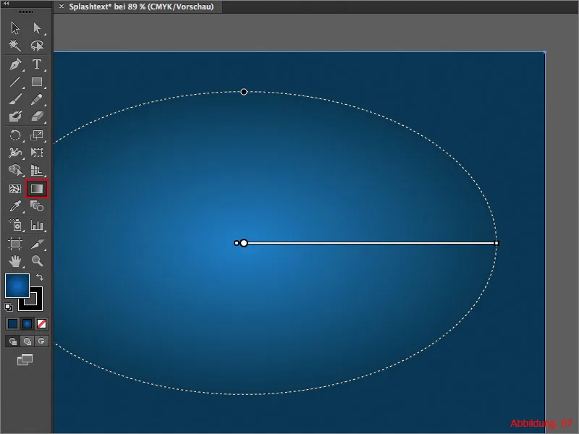Activate the Magic Wand tool
Viewport: 579px width, 434px height.
15,46
